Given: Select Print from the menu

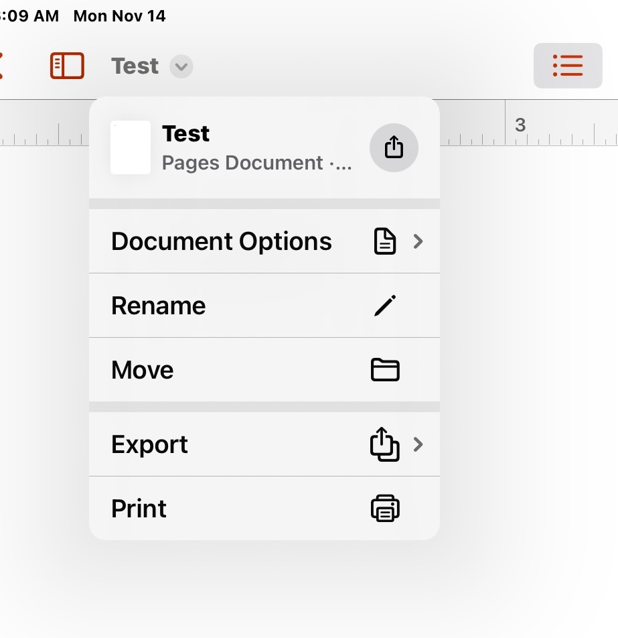Looking at the screenshot, I should pos(139,509).
